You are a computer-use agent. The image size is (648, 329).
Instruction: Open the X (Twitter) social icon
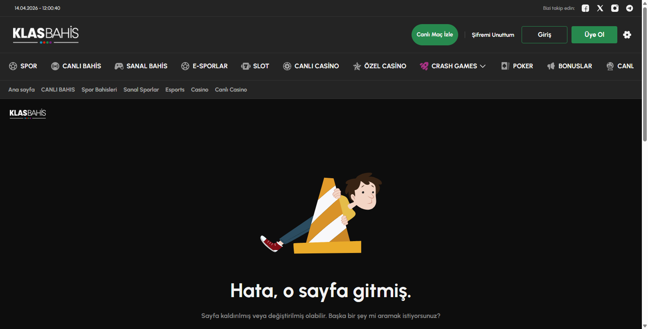pos(600,8)
